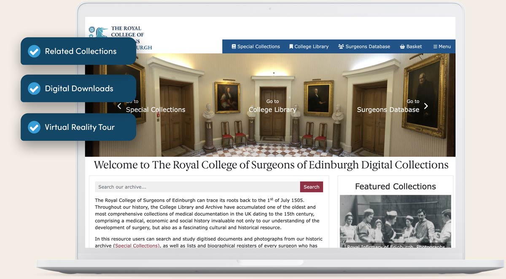Screen dimensions: 506x279
Task: Click the people icon beside Surgeons Database
Action: (341, 46)
